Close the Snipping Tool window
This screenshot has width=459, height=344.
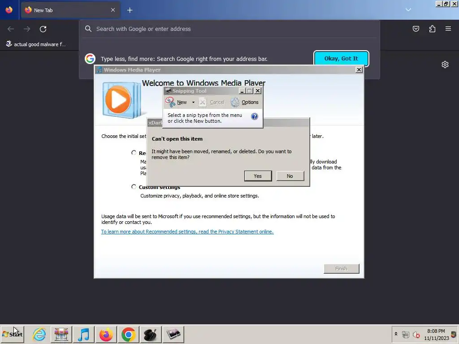pyautogui.click(x=258, y=91)
